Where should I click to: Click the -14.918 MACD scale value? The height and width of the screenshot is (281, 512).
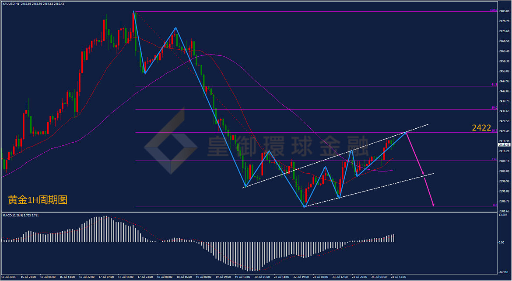point(504,272)
